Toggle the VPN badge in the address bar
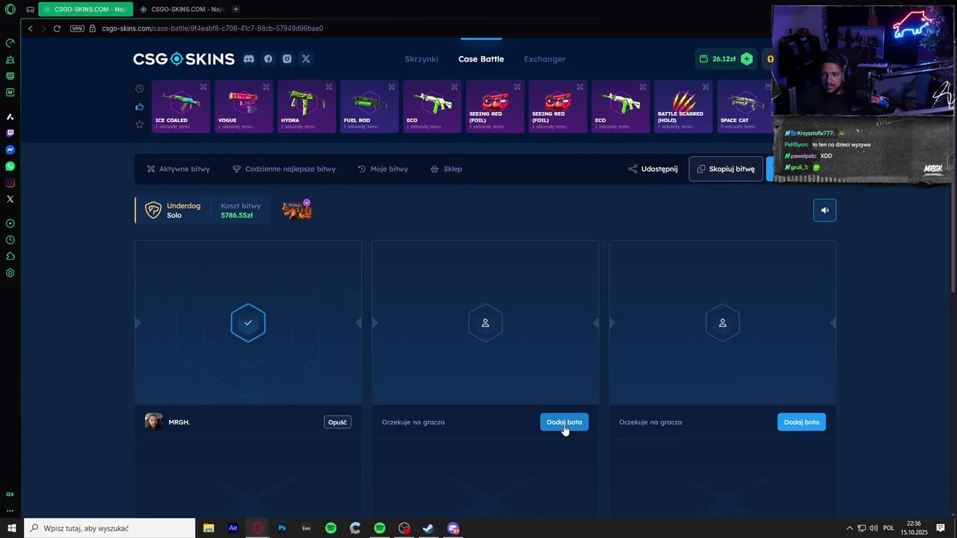 (x=77, y=28)
